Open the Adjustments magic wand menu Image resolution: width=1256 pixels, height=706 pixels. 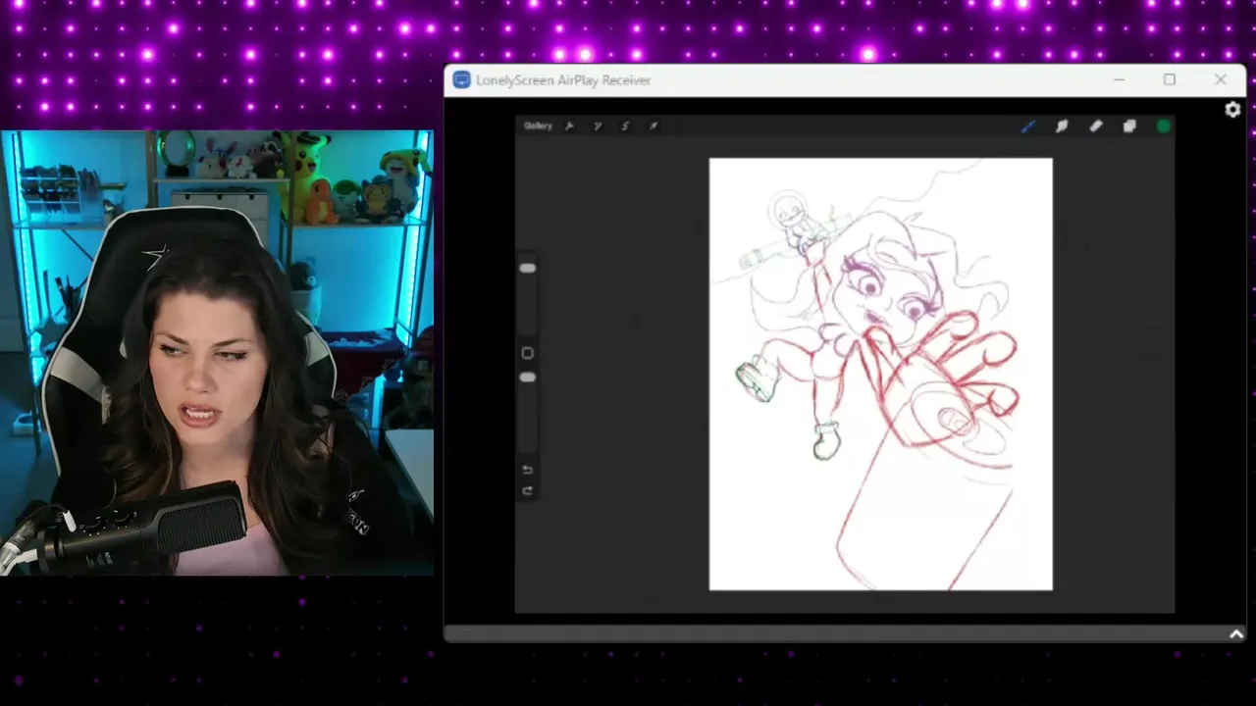tap(598, 126)
